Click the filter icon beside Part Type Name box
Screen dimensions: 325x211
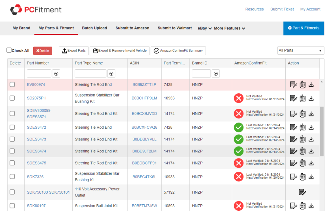[111, 74]
